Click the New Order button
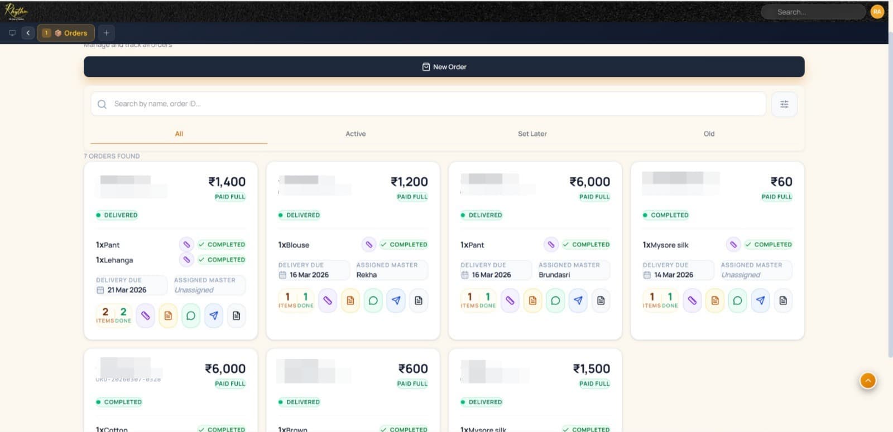This screenshot has height=432, width=893. click(x=444, y=67)
